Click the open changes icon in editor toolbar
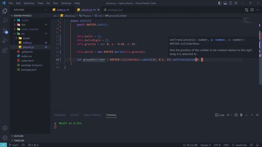This screenshot has width=262, height=147. 246,10
